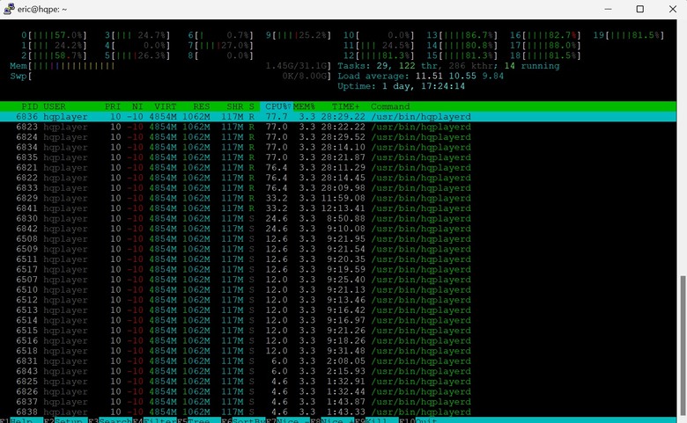Click F8 Nice + in the function bar
This screenshot has width=687, height=423.
coord(332,420)
